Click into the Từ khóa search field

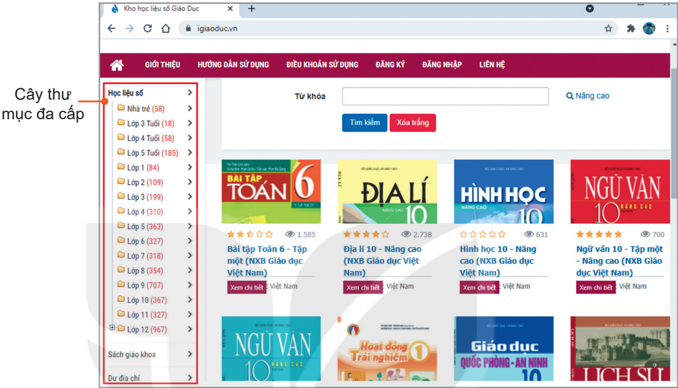(x=445, y=97)
